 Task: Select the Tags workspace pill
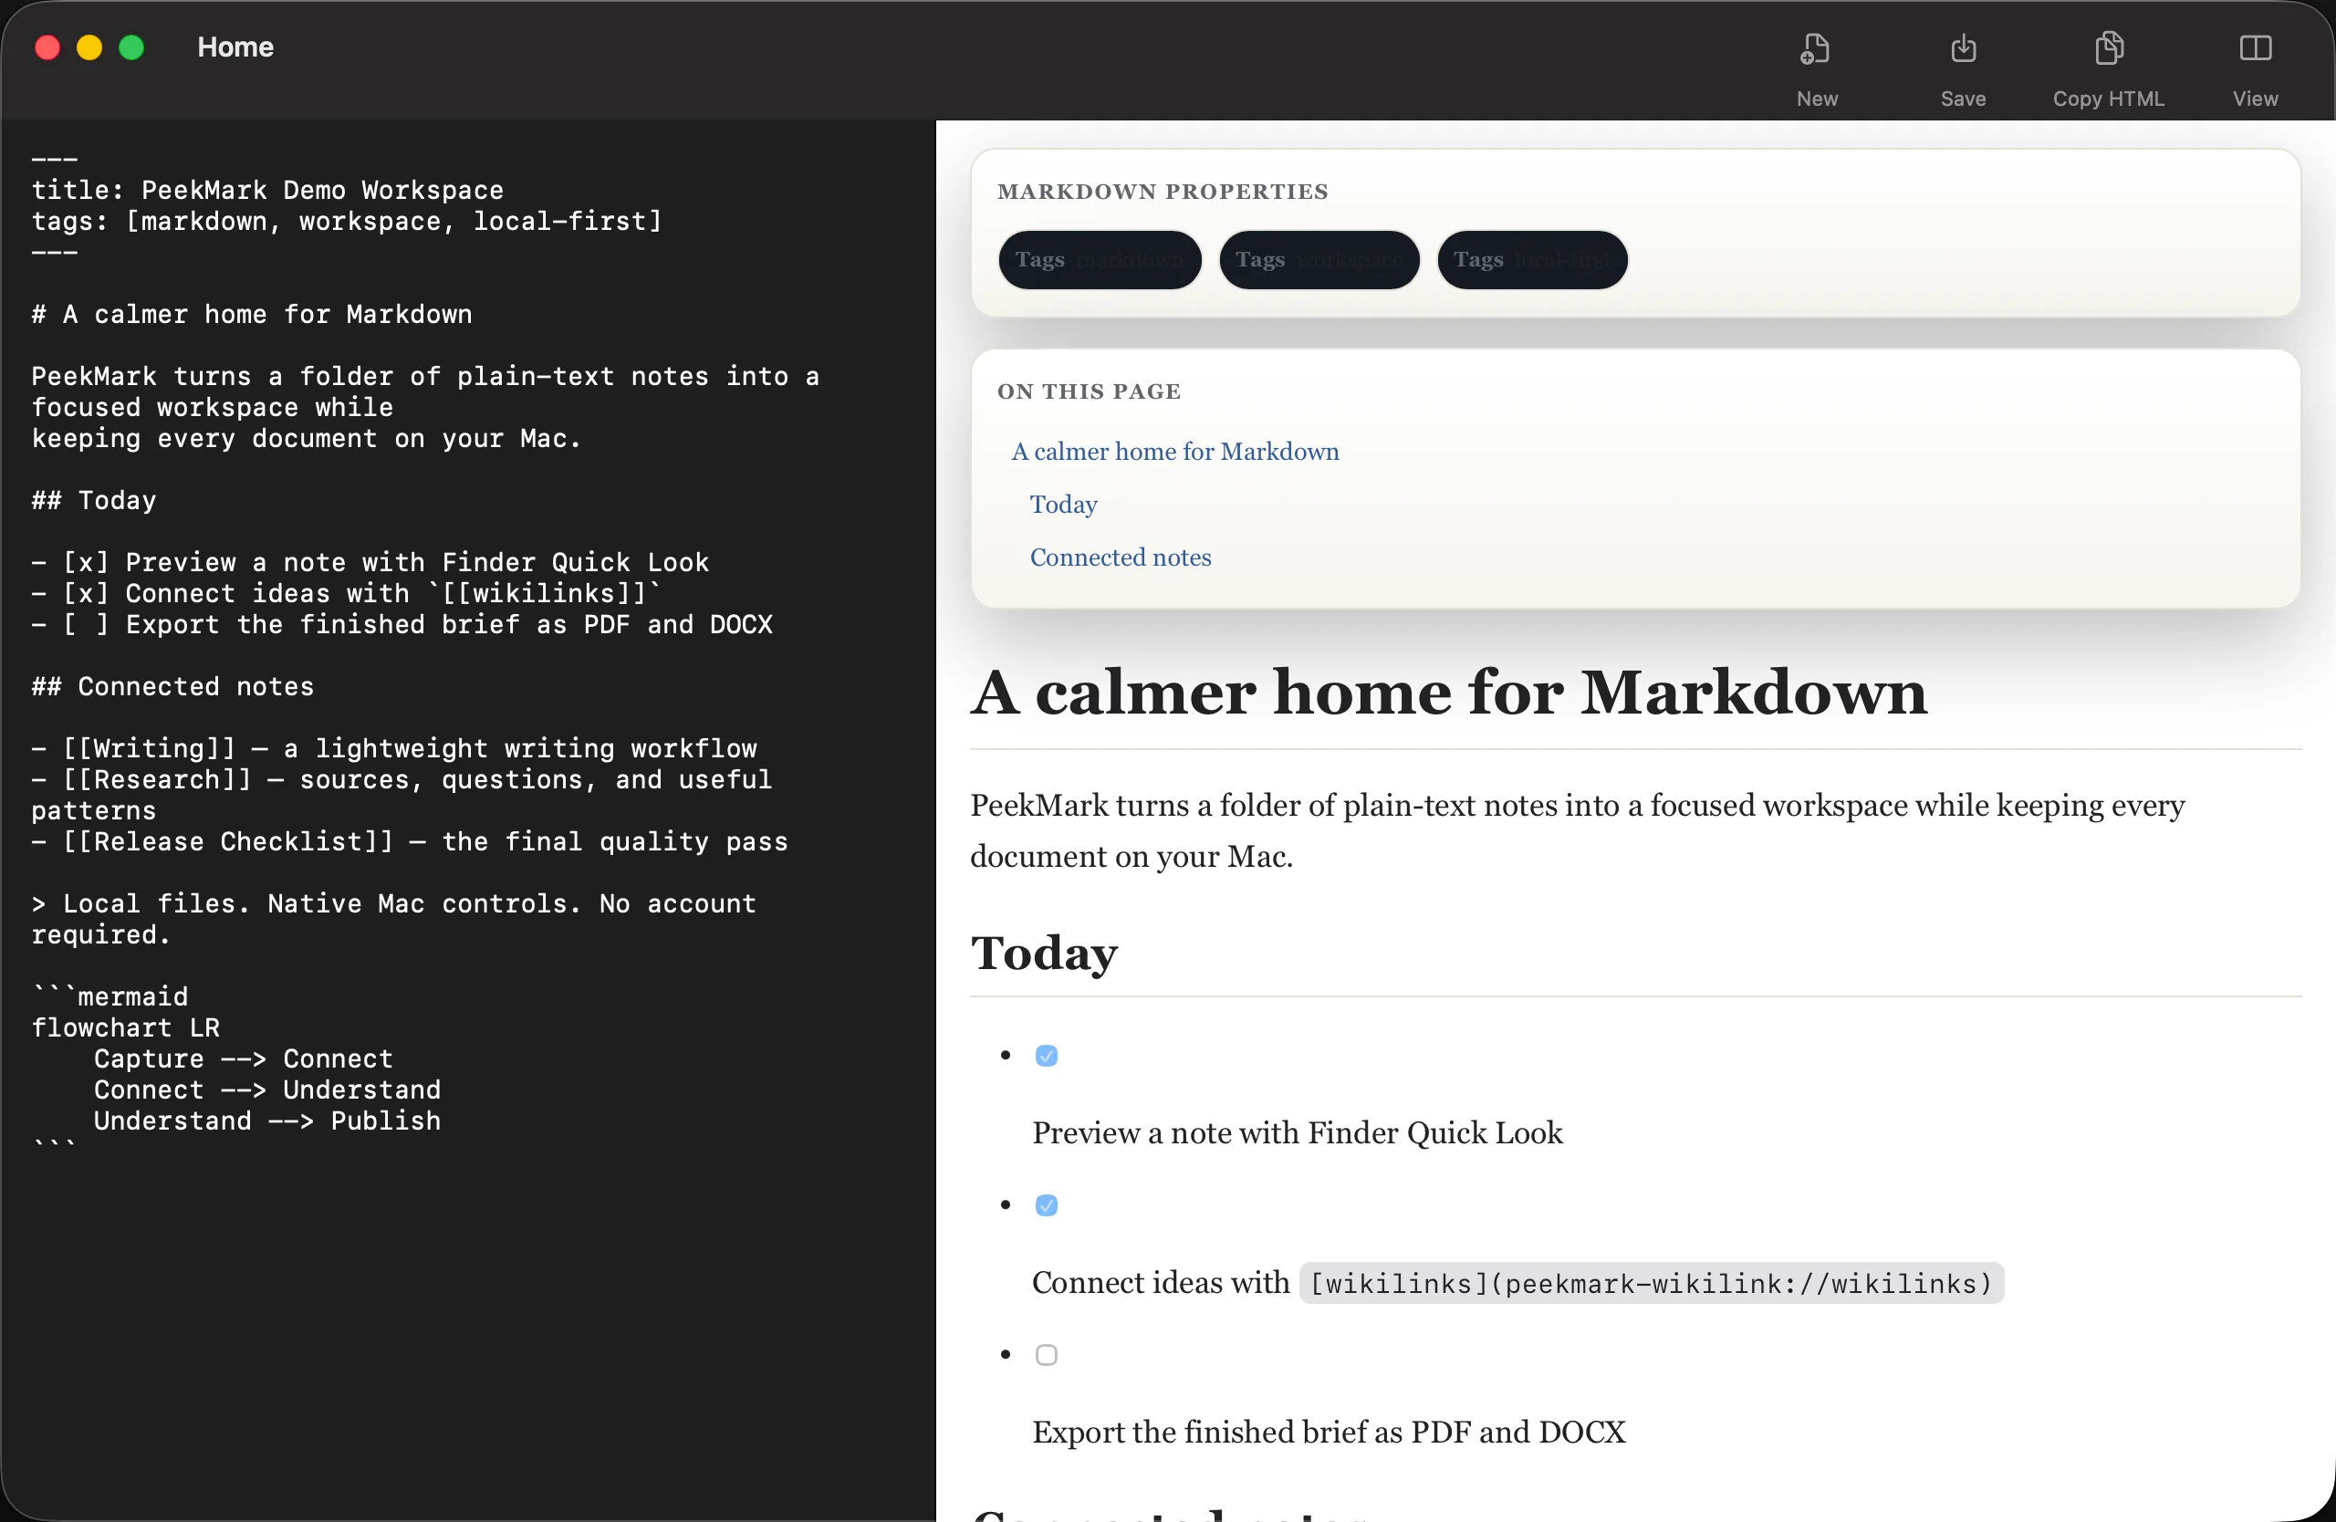tap(1319, 260)
